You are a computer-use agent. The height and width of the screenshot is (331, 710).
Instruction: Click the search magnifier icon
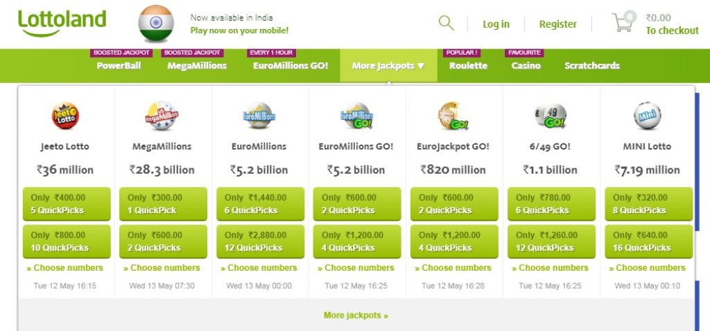(446, 23)
